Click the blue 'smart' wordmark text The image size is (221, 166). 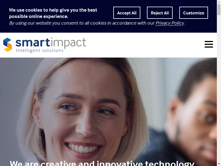(33, 43)
